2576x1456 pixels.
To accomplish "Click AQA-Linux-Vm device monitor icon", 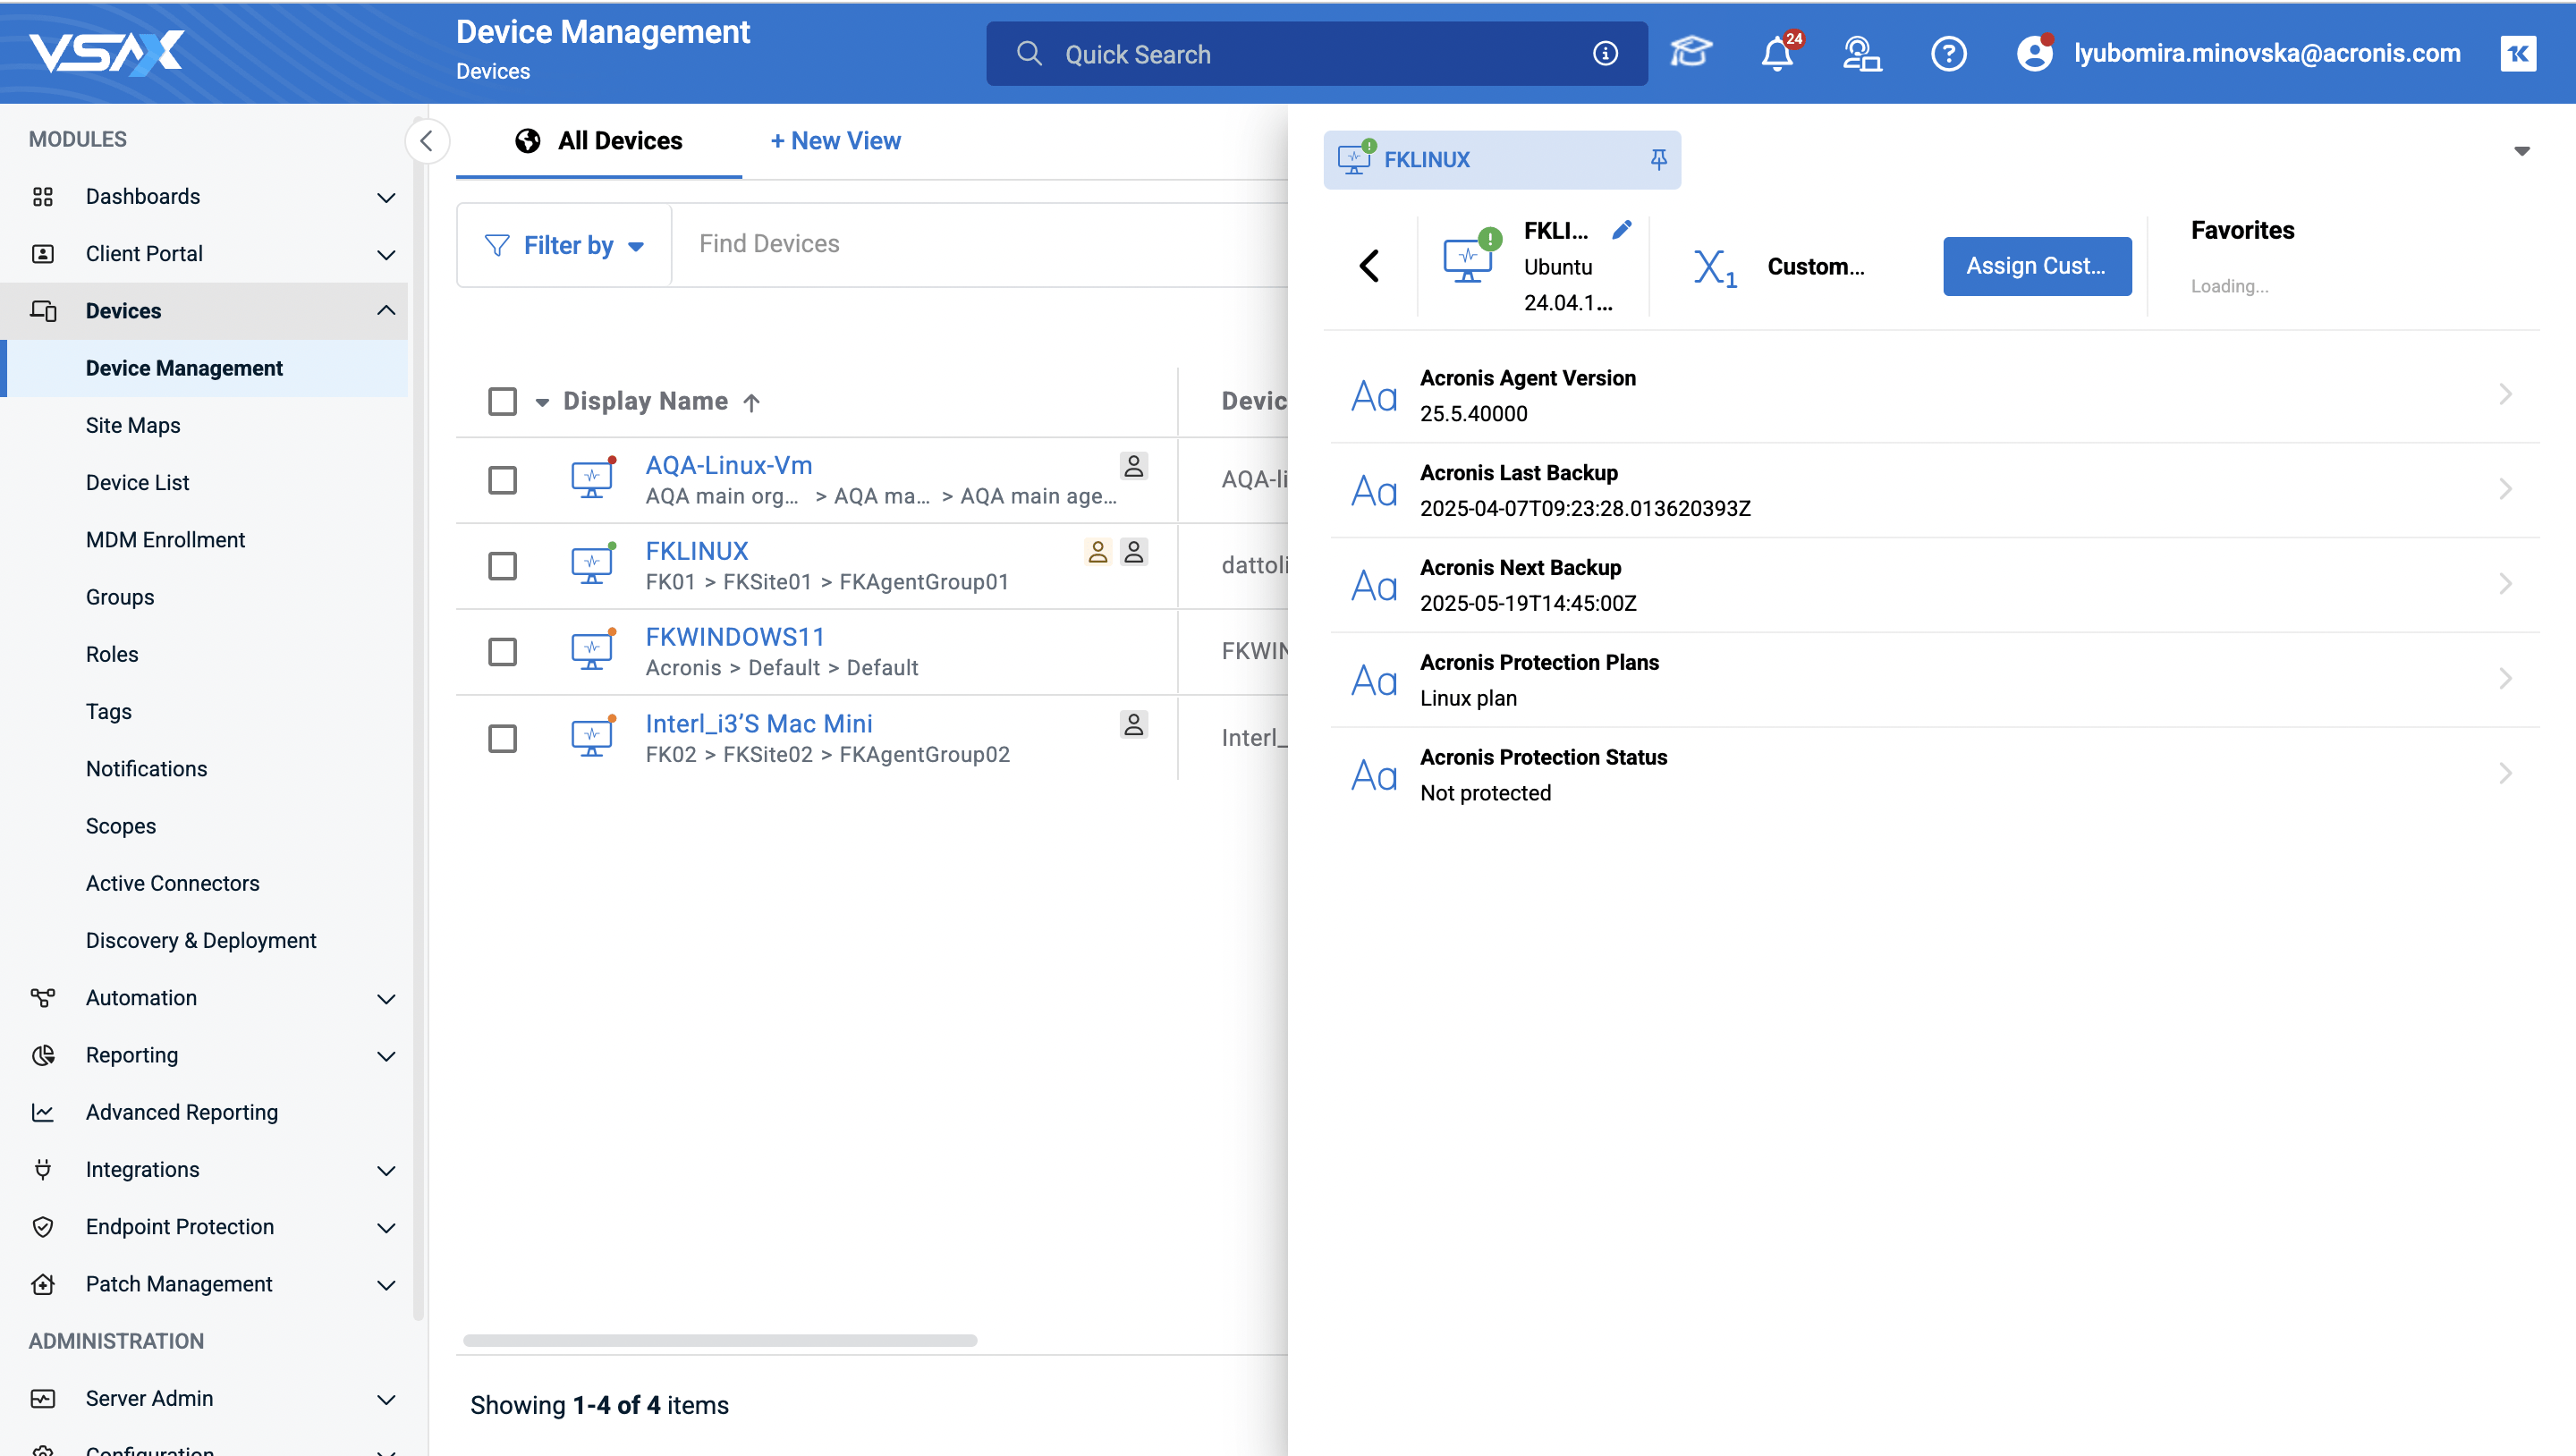I will coord(592,479).
